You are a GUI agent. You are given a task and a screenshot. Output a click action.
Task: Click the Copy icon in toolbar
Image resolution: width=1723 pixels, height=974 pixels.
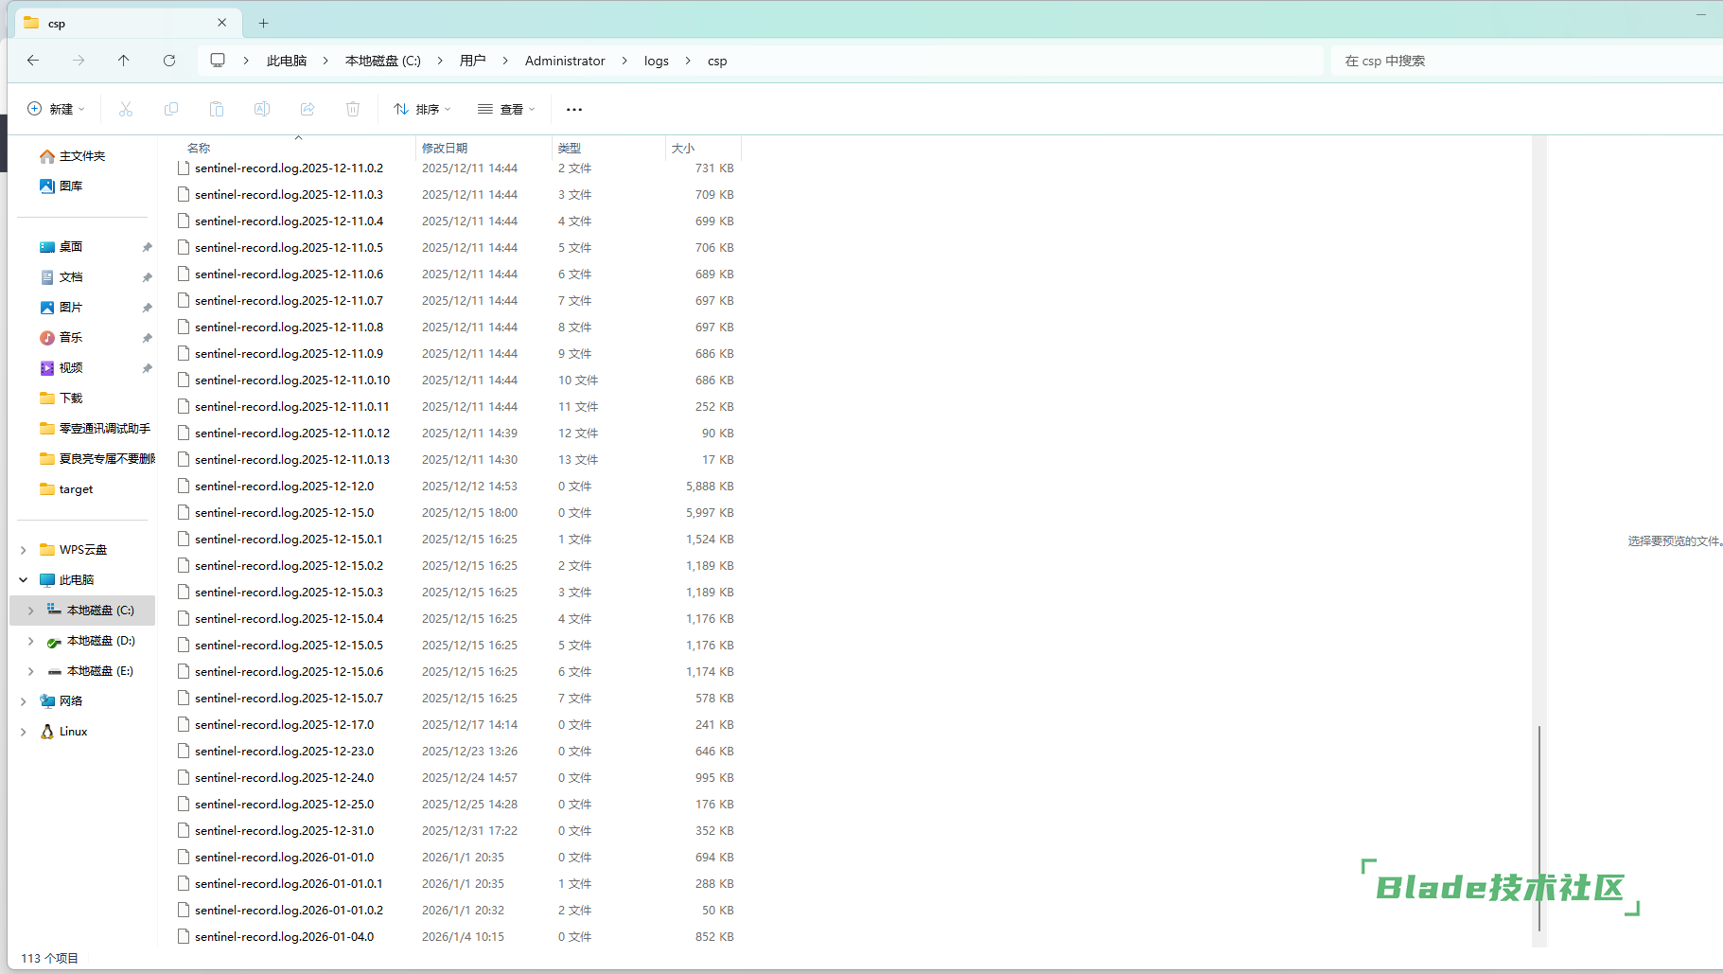click(171, 110)
